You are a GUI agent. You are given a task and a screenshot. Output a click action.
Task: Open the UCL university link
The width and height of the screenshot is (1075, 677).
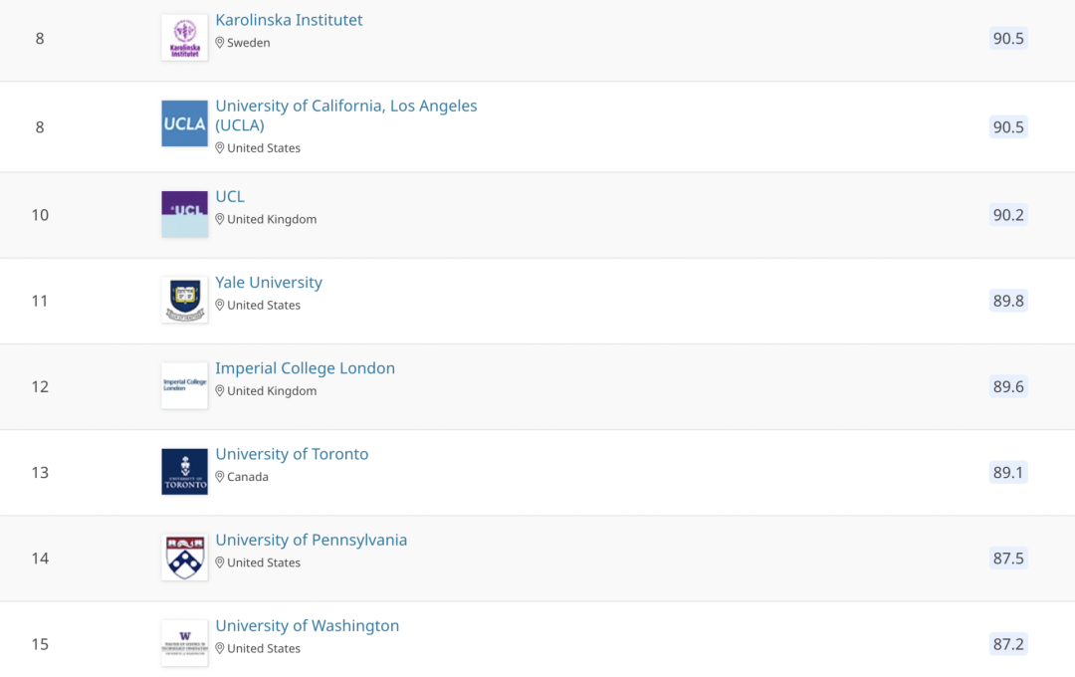click(x=230, y=196)
